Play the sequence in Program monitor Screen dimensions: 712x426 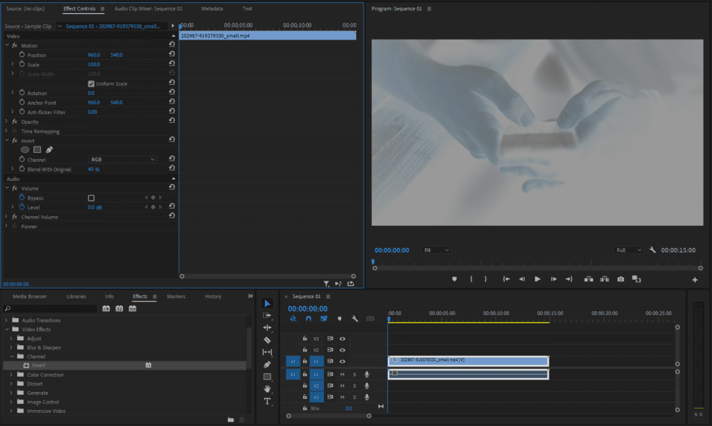coord(537,279)
